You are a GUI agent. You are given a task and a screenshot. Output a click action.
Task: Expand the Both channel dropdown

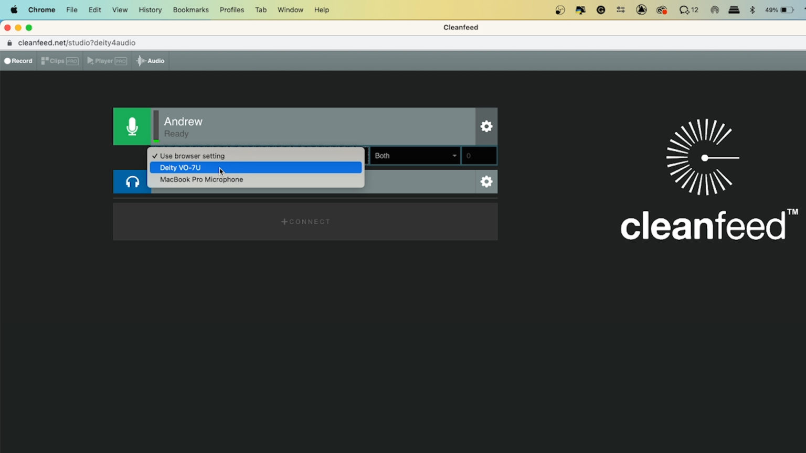(x=415, y=156)
